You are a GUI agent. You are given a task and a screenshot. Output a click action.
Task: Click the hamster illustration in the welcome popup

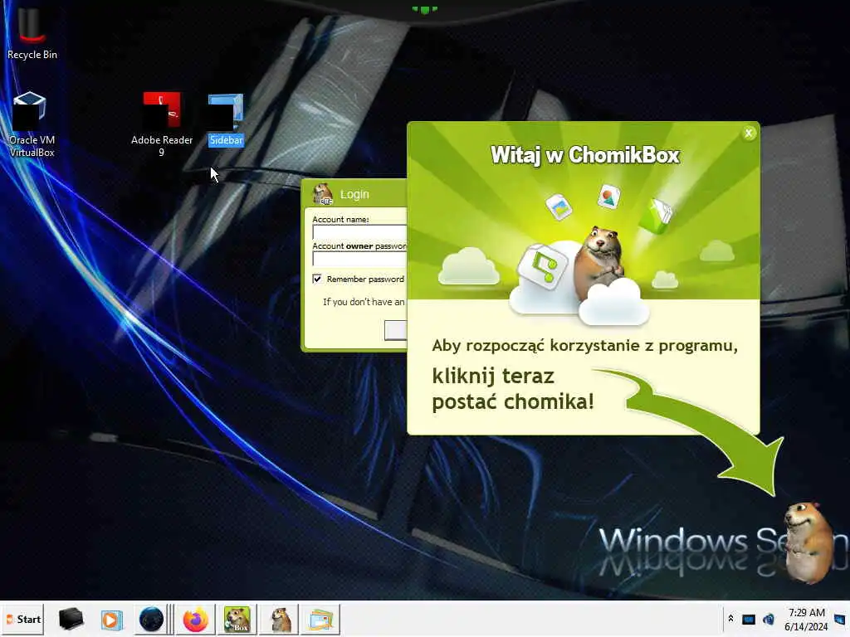coord(599,265)
